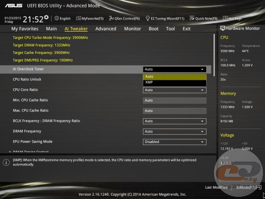265x199 pixels.
Task: Click the settings list vertical scrollbar
Action: point(214,55)
